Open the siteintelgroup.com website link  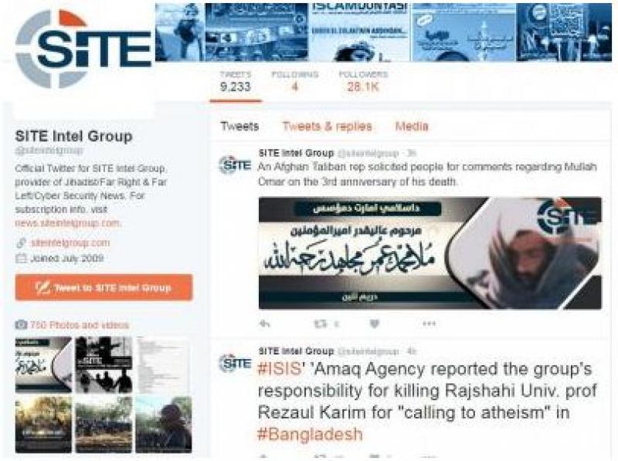click(70, 242)
